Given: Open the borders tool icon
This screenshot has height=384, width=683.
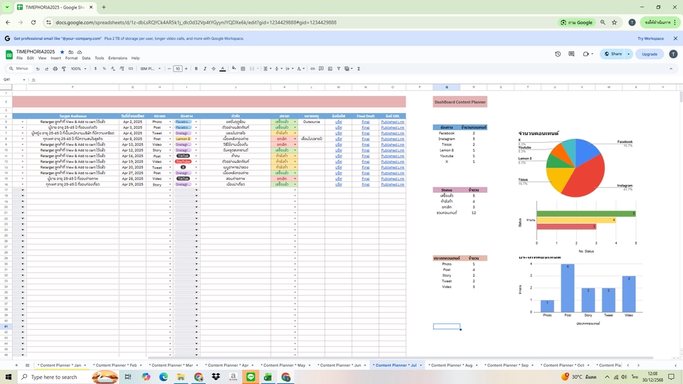Looking at the screenshot, I should [x=243, y=69].
